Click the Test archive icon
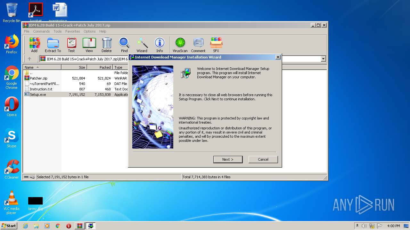The image size is (410, 230). (x=71, y=45)
